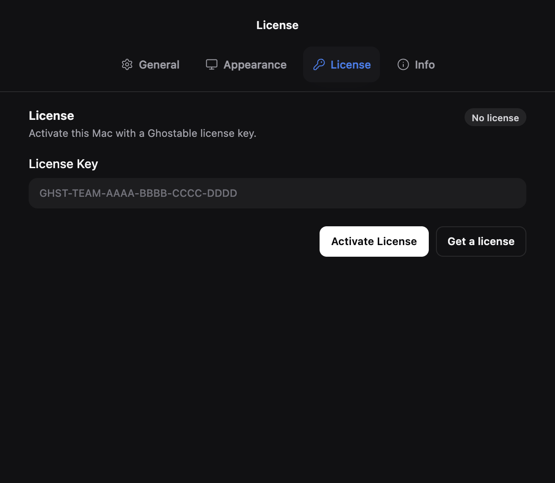Activate License with the white button

pos(374,241)
